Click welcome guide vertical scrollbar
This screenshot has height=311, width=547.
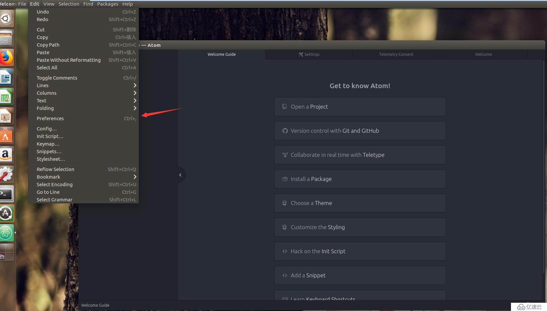tap(543, 167)
